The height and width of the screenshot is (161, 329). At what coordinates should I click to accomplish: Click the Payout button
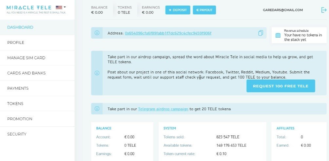pyautogui.click(x=204, y=10)
